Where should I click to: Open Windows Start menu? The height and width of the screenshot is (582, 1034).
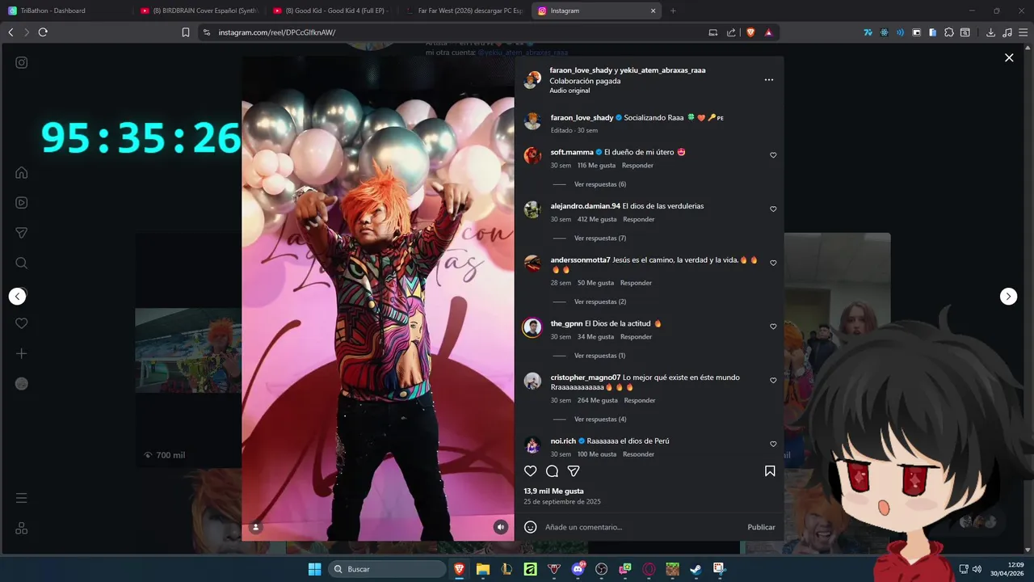tap(314, 569)
